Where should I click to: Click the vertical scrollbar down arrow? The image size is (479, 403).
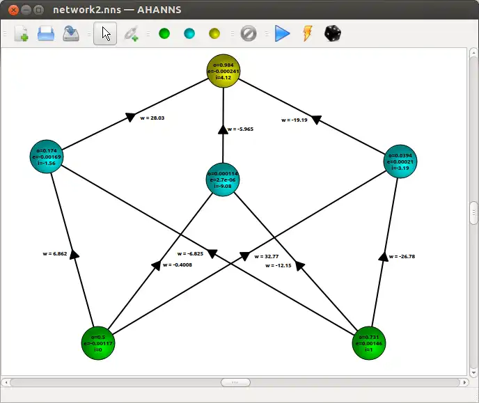tap(473, 372)
